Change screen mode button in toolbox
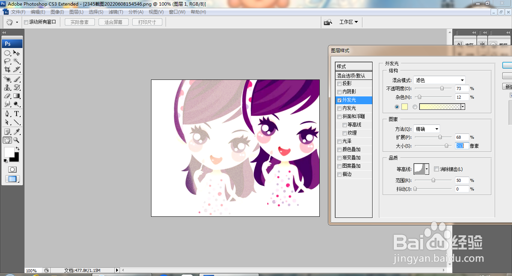The width and height of the screenshot is (512, 276). tap(12, 179)
